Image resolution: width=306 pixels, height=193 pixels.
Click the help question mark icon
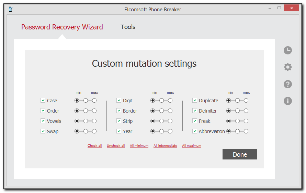[x=287, y=84]
